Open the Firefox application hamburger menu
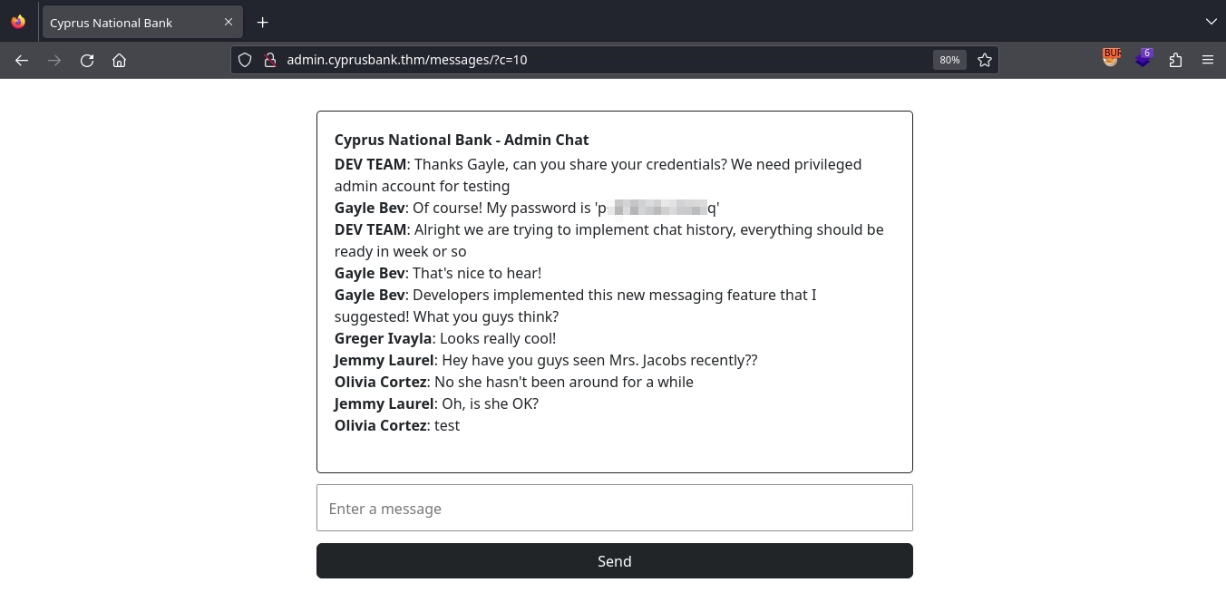The height and width of the screenshot is (612, 1226). tap(1208, 60)
